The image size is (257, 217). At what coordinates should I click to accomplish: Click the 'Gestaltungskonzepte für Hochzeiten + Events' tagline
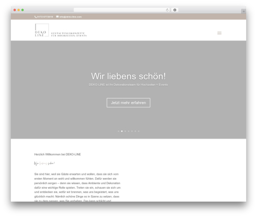click(69, 34)
